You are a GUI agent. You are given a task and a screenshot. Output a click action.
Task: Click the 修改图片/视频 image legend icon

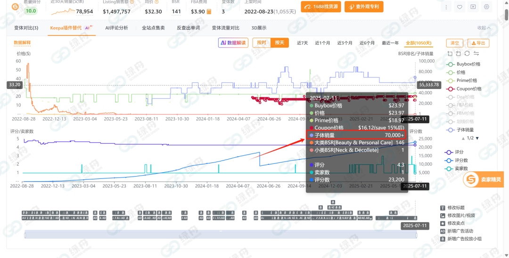coord(443,216)
